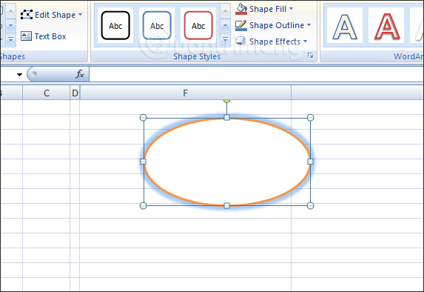Click the green rotation handle of the oval
This screenshot has width=424, height=292.
(x=227, y=101)
